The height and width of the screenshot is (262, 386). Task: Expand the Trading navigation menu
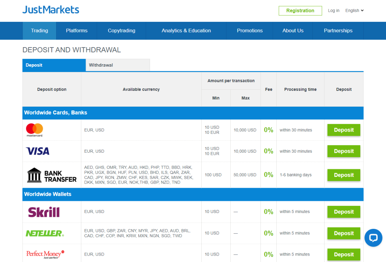(40, 31)
